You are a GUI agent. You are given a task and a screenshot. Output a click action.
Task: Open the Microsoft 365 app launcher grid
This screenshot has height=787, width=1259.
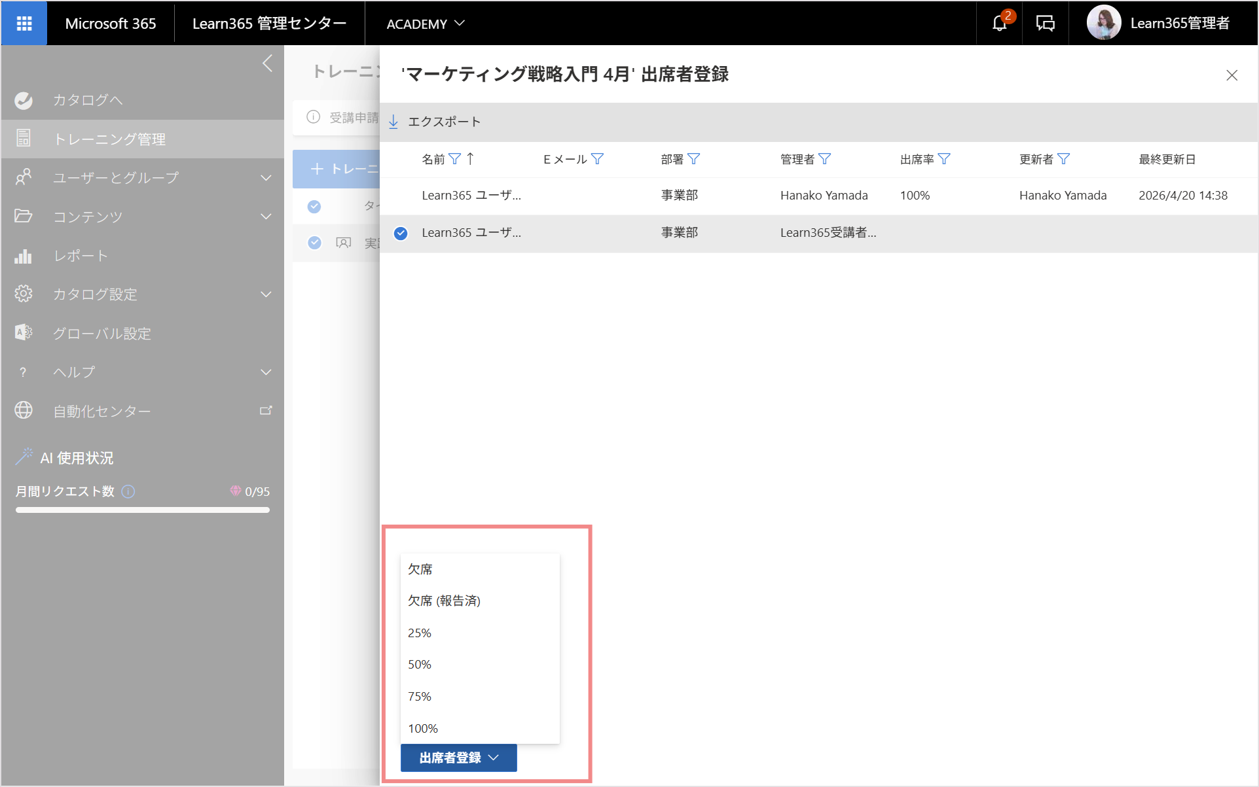pos(24,24)
